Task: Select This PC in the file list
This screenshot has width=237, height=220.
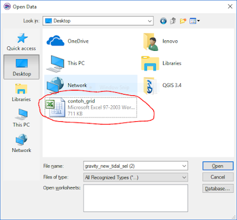Action: tap(66, 63)
